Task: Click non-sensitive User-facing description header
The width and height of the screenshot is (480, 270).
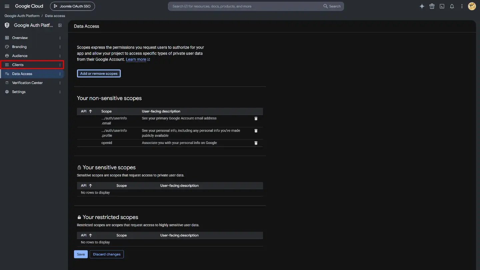Action: pos(161,111)
